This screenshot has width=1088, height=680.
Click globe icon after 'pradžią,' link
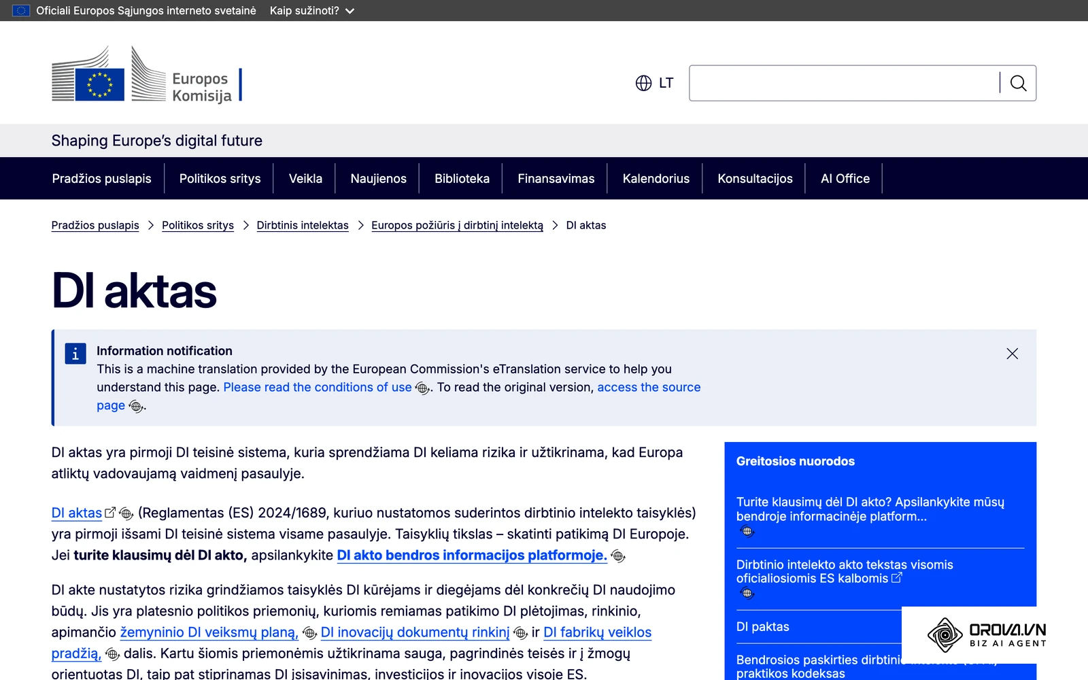point(112,654)
